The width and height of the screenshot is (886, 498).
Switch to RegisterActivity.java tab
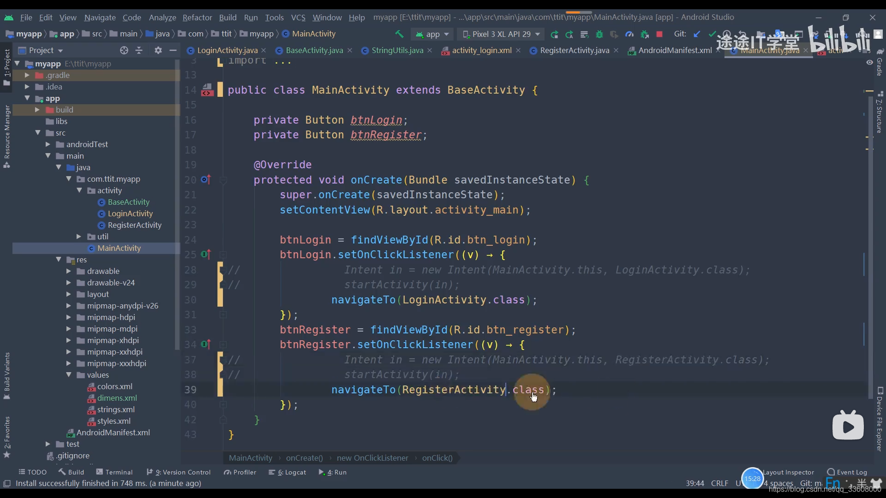coord(574,50)
